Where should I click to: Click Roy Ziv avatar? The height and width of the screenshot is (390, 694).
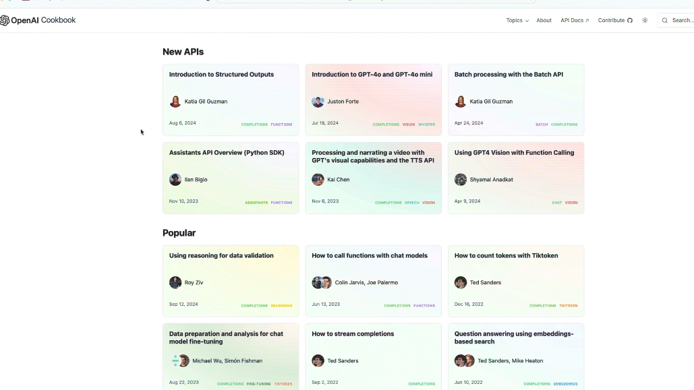click(x=175, y=282)
